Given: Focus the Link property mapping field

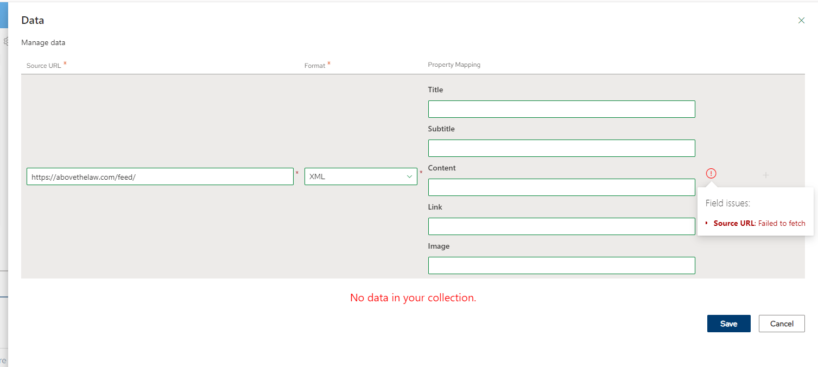Looking at the screenshot, I should tap(561, 226).
